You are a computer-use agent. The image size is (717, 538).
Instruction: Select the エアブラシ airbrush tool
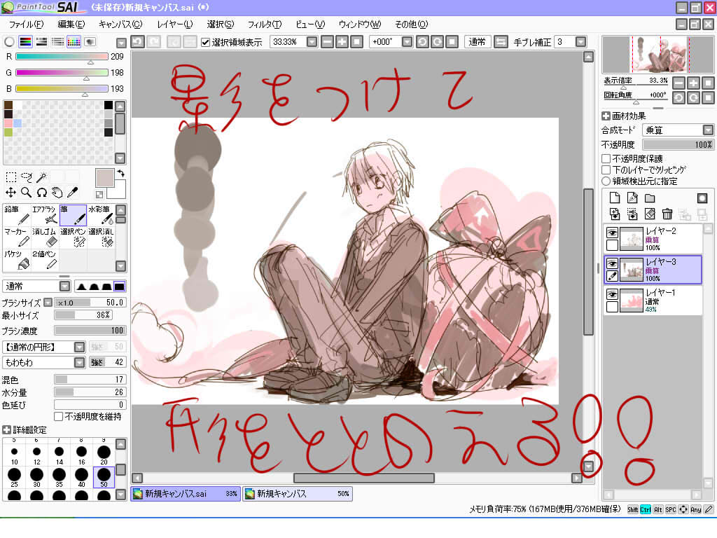tap(44, 216)
